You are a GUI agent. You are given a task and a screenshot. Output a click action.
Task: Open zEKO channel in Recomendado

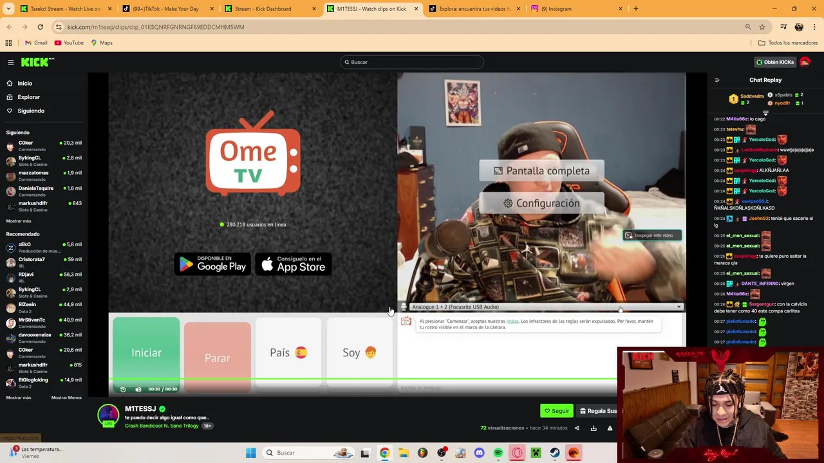pos(44,248)
